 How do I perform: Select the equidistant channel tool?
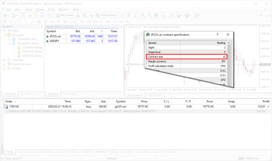(39, 22)
